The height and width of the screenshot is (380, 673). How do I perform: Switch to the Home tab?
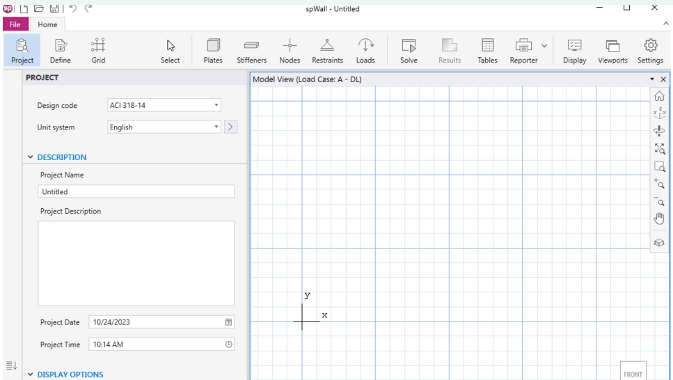[47, 24]
